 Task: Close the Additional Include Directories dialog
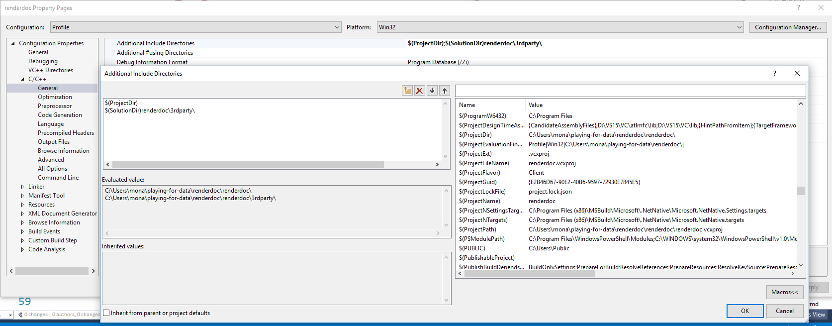click(797, 73)
